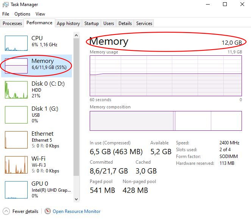Close the Task Manager window
The width and height of the screenshot is (251, 219).
click(242, 4)
